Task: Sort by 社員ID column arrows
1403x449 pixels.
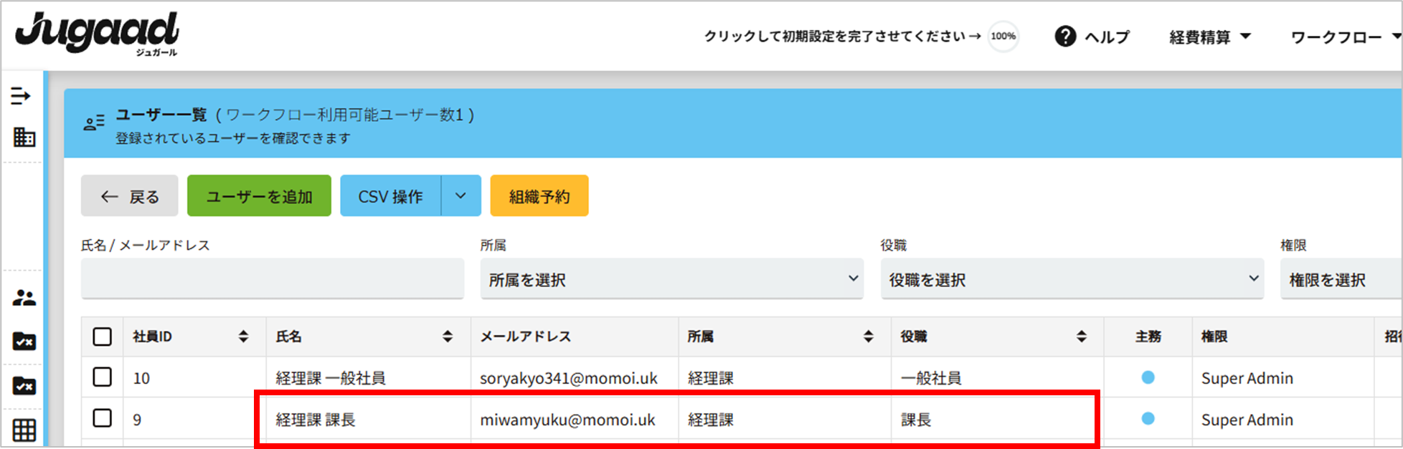Action: click(243, 337)
